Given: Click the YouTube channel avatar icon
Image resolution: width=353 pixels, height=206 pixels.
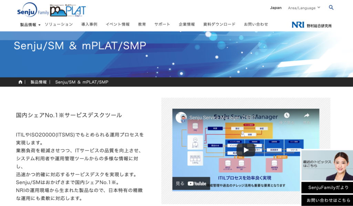Looking at the screenshot, I should coord(181,118).
